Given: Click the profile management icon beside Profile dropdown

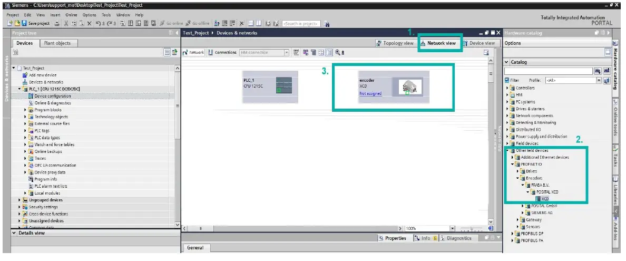Looking at the screenshot, I should (x=607, y=80).
